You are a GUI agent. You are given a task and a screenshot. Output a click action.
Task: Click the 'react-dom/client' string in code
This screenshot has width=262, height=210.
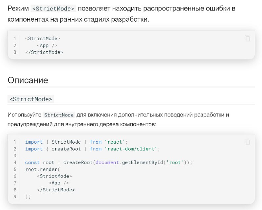pyautogui.click(x=131, y=149)
